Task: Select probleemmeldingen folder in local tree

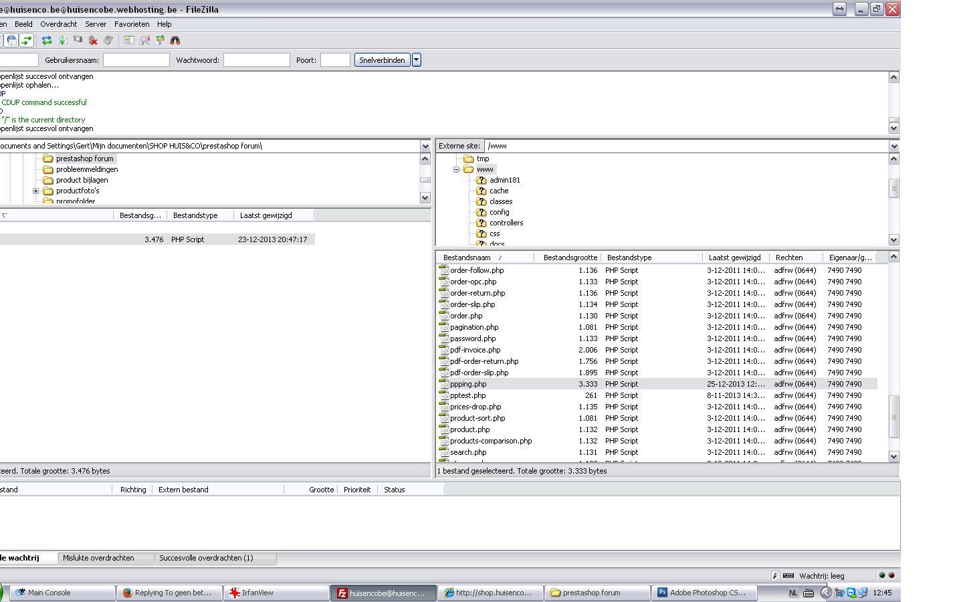Action: (87, 169)
